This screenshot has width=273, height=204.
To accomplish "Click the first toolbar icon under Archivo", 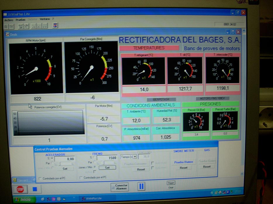I will [x=6, y=27].
